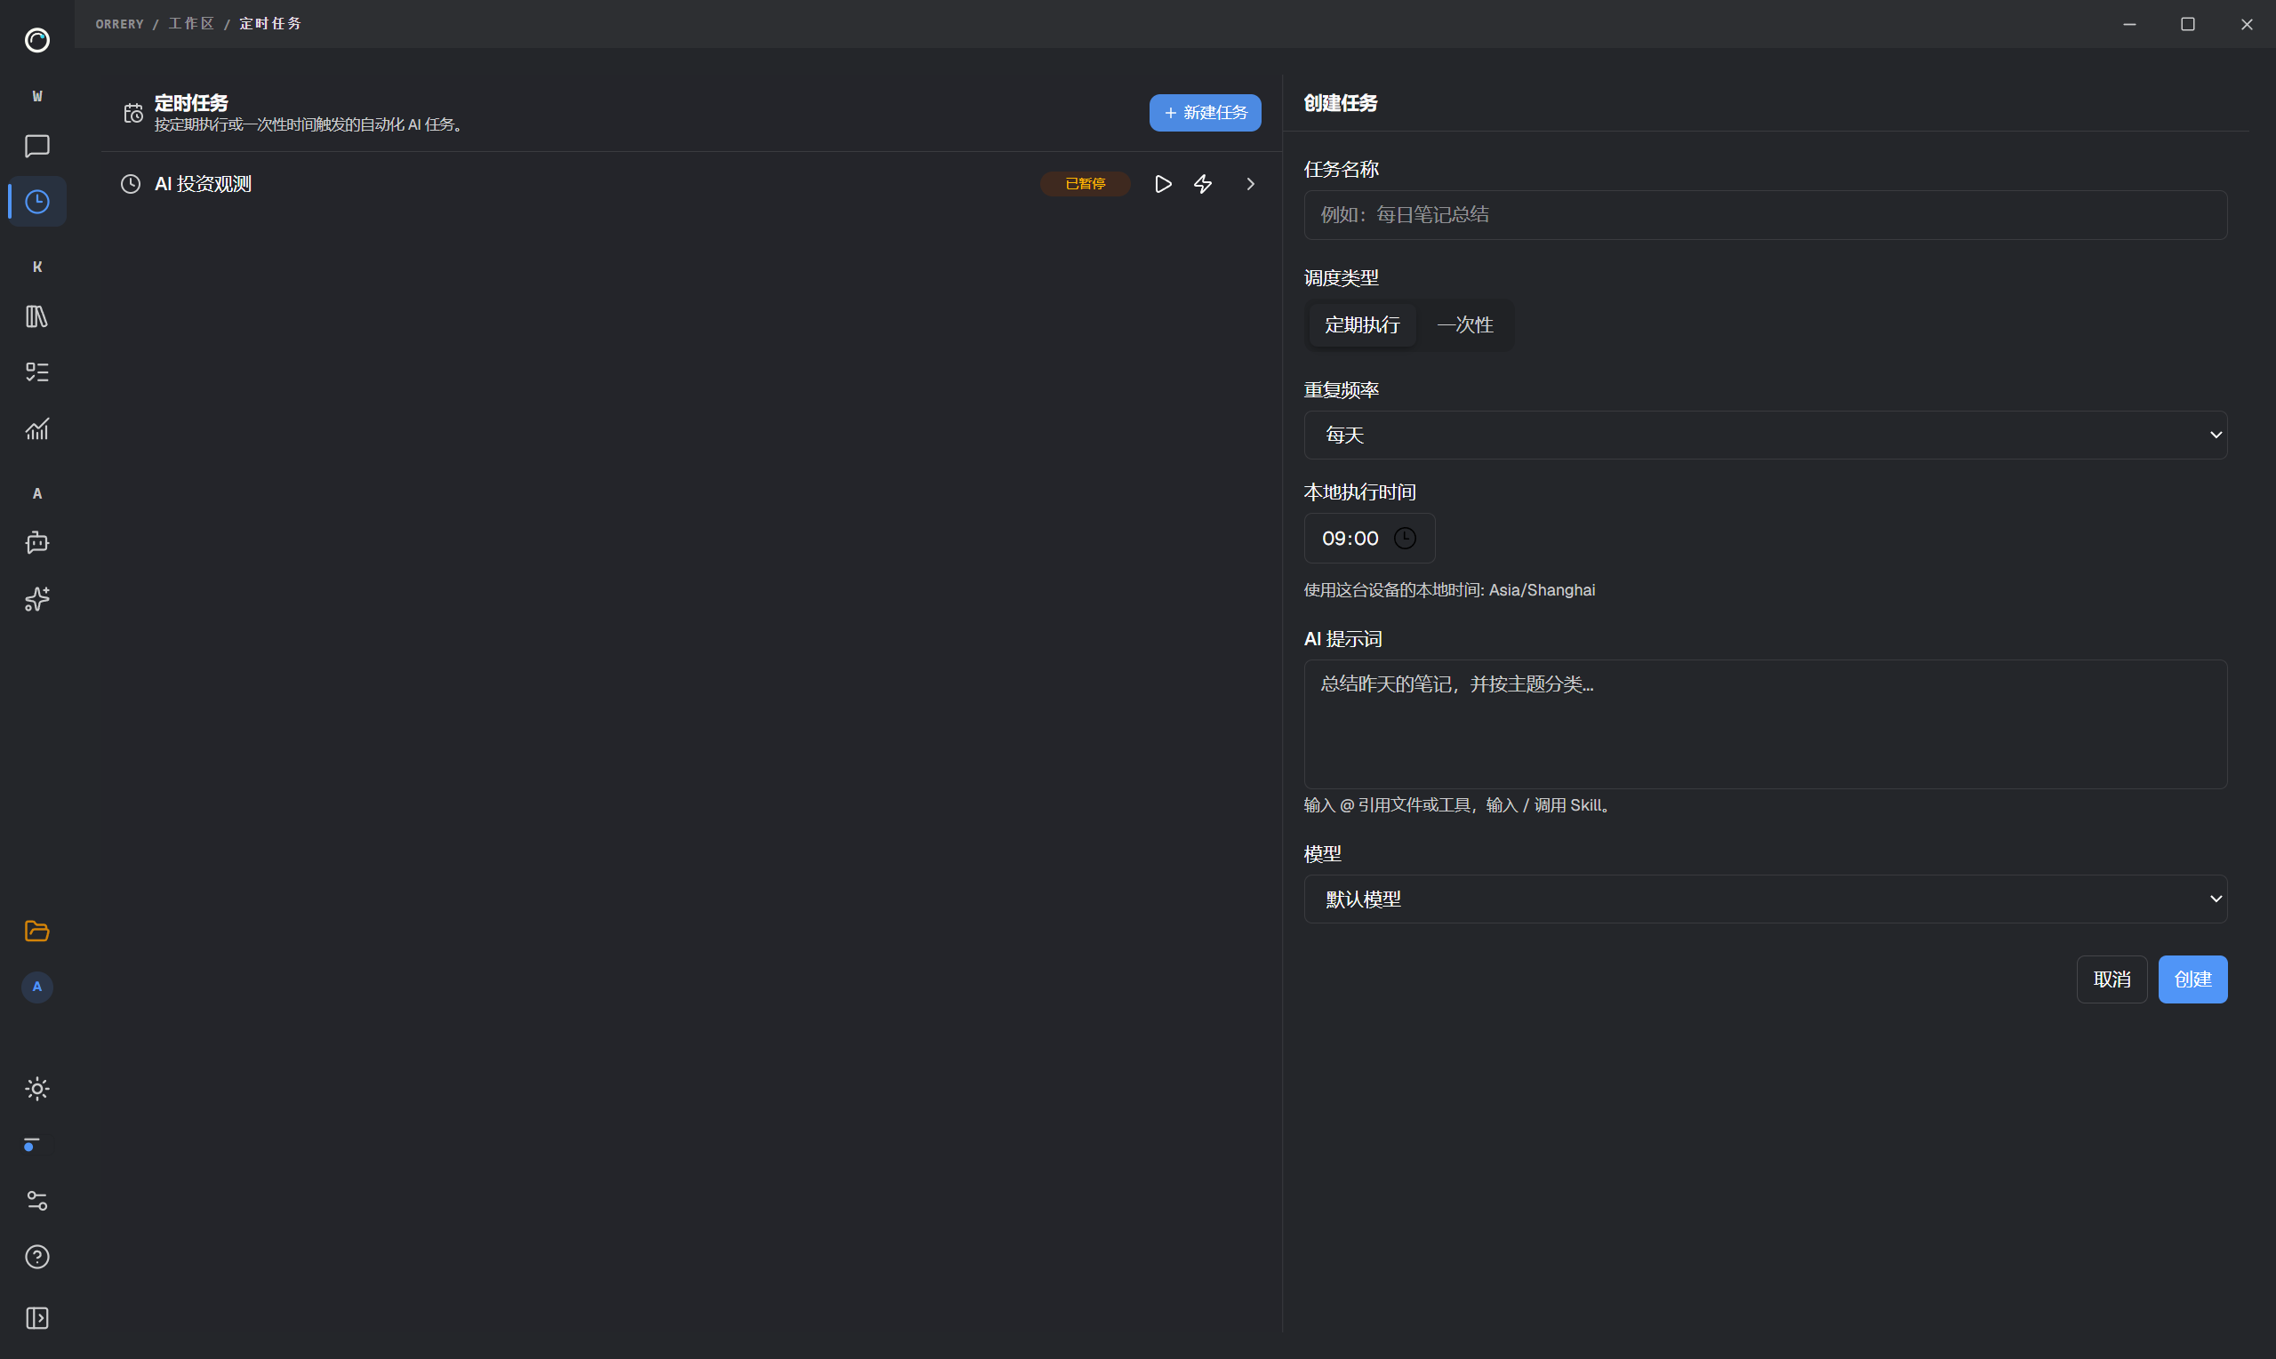
Task: Maximize the application window
Action: pos(2187,24)
